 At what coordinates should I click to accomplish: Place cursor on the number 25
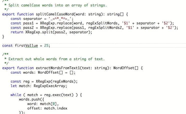47,46
